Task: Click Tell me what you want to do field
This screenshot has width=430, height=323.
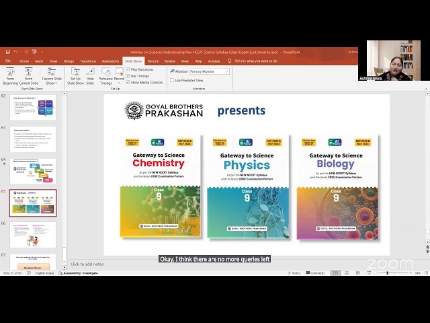Action: pos(256,61)
